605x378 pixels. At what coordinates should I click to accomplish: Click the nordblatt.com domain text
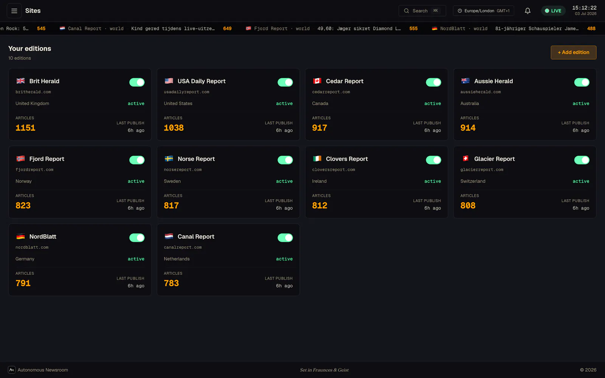point(32,247)
